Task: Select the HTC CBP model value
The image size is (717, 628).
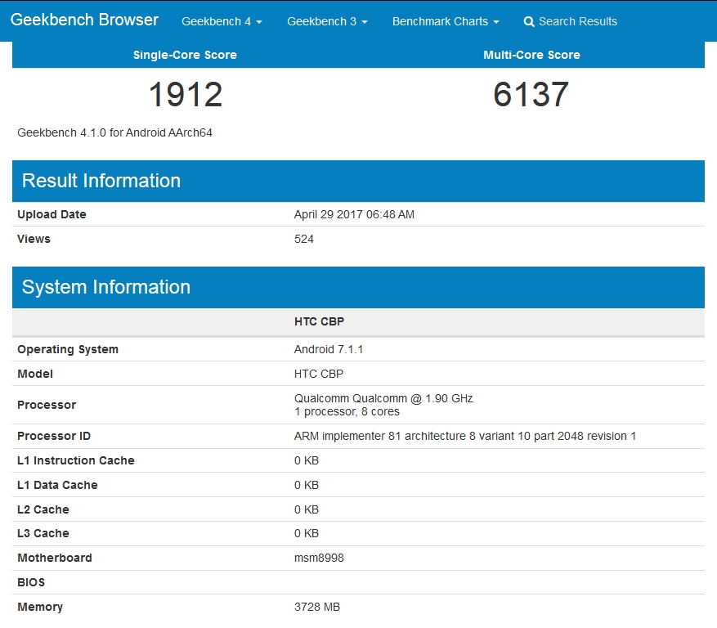Action: [319, 374]
